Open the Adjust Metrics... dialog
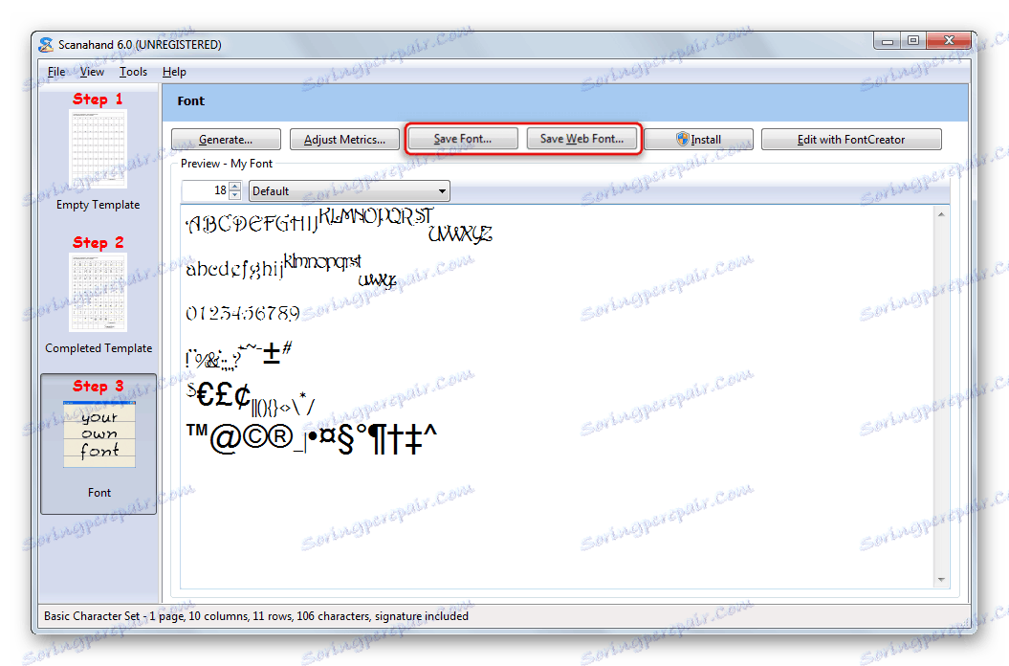 tap(344, 140)
